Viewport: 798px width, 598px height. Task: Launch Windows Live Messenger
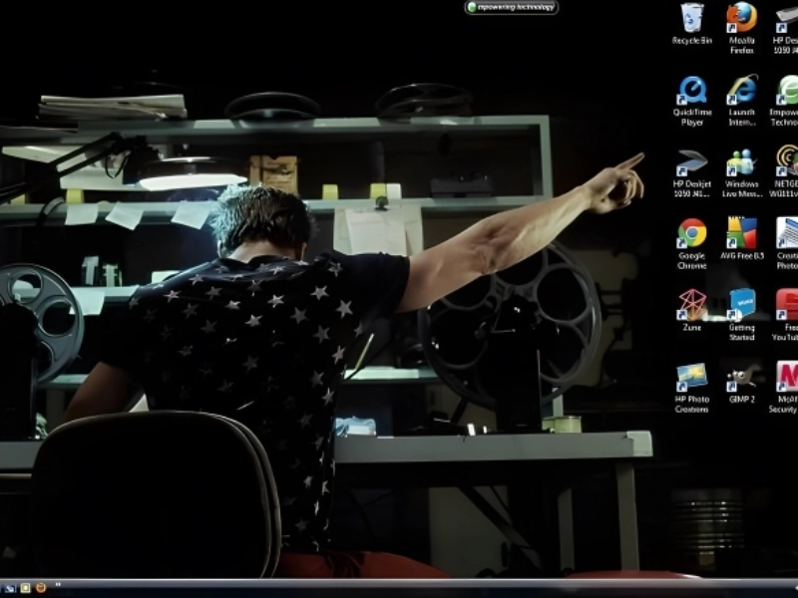741,162
